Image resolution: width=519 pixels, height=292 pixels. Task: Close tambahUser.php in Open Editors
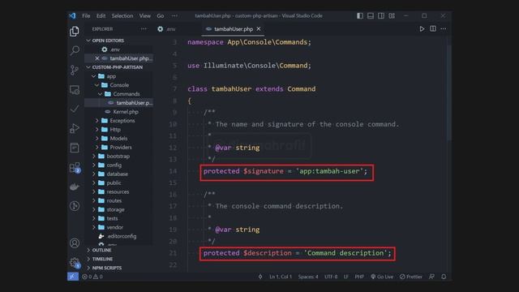click(x=97, y=58)
